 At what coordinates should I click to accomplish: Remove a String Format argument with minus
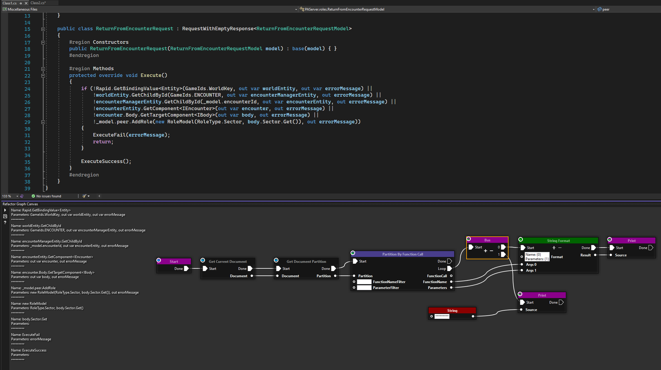coord(560,248)
